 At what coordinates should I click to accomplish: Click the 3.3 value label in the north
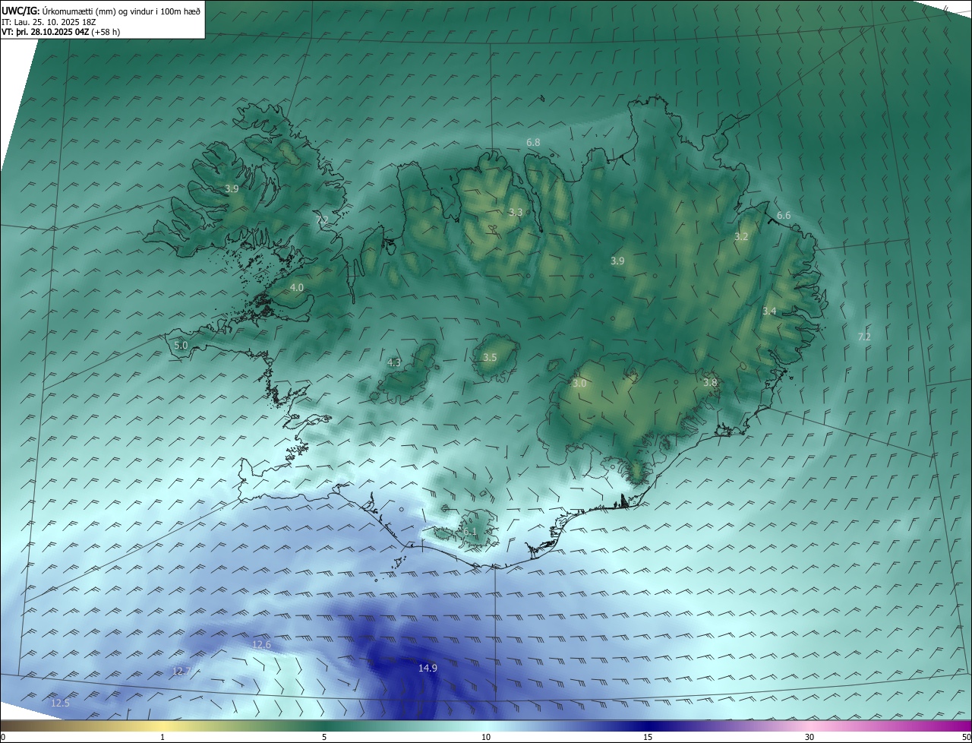(x=516, y=213)
